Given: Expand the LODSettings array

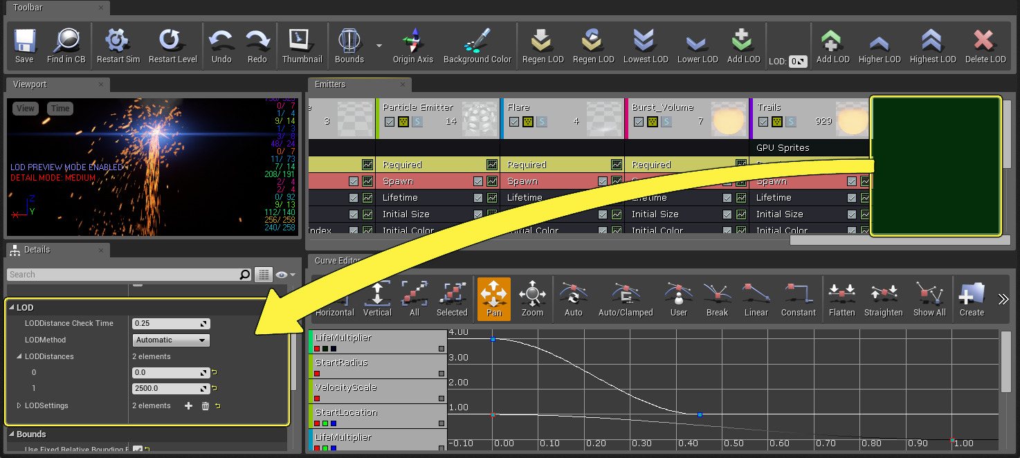Looking at the screenshot, I should [x=19, y=405].
